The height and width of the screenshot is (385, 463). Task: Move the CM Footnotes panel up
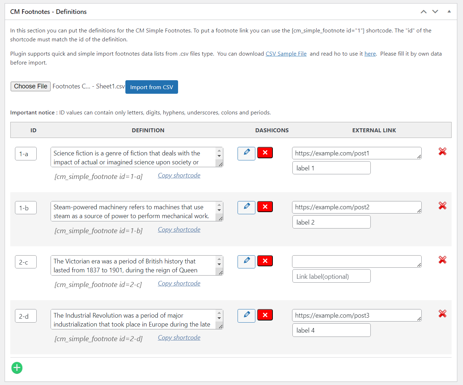(x=423, y=12)
